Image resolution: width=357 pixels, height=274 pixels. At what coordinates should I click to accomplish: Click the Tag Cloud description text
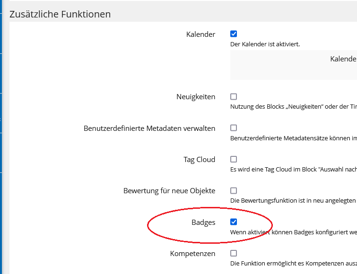[293, 170]
